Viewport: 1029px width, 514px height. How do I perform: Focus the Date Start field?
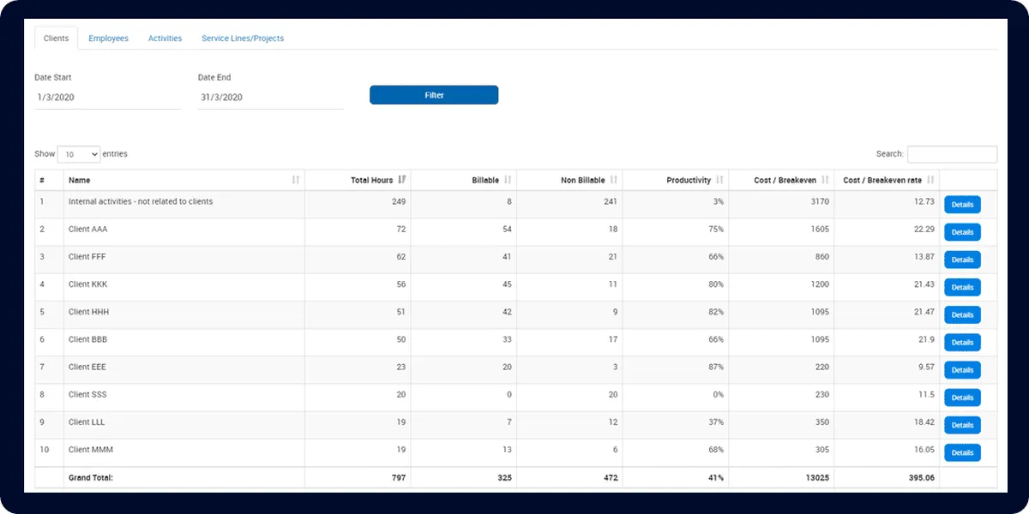click(107, 98)
